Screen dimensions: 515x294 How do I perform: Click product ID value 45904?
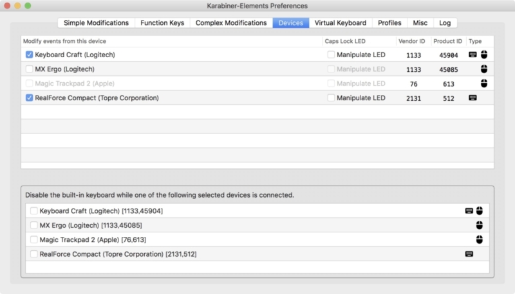click(x=448, y=55)
